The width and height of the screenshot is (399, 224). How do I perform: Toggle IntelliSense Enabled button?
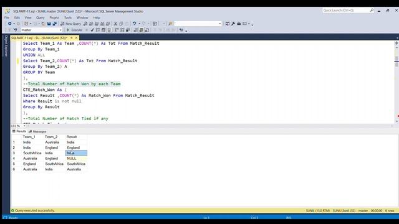pos(109,30)
